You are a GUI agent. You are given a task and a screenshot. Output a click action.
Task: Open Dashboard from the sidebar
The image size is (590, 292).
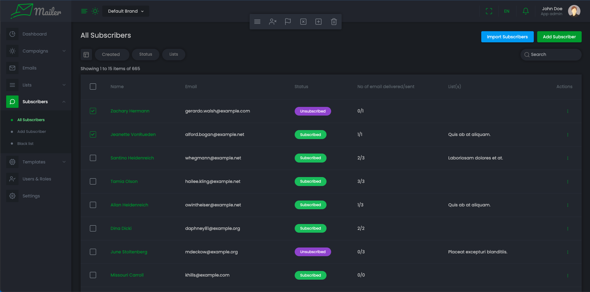coord(35,34)
